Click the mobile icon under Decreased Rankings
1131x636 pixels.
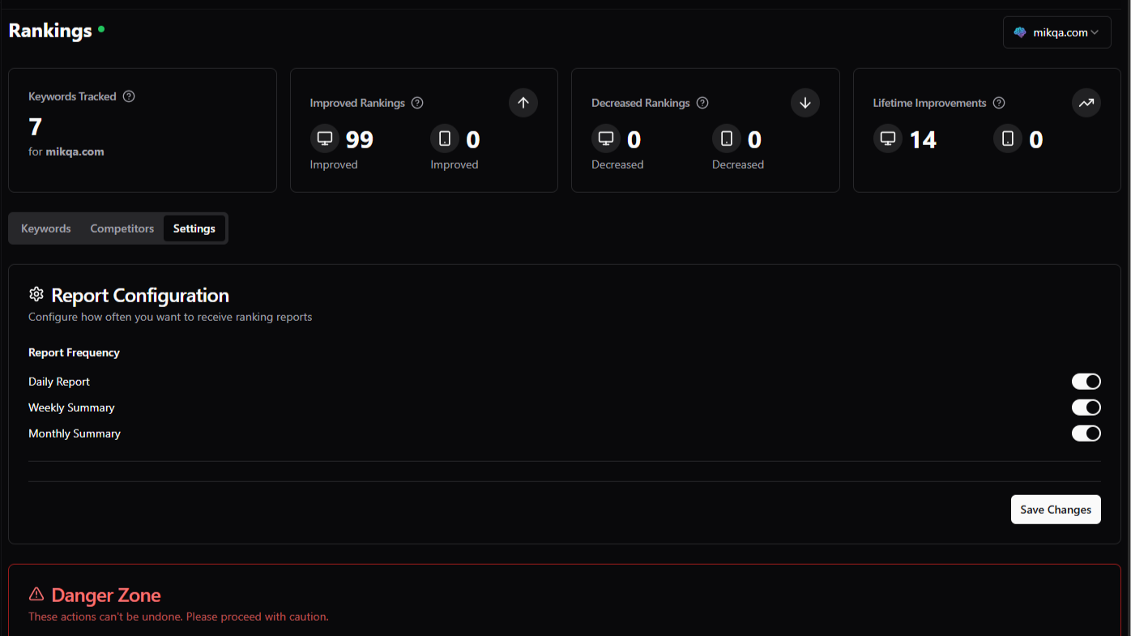point(727,139)
